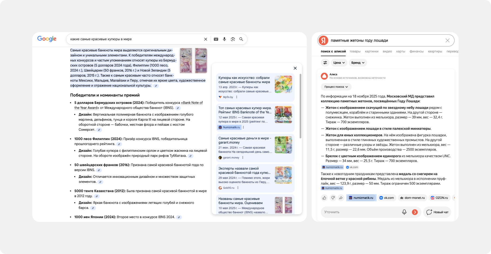Screen dimensions: 491x254
Task: Click the thumbs up icon under Alice answer
Action: coord(324,198)
